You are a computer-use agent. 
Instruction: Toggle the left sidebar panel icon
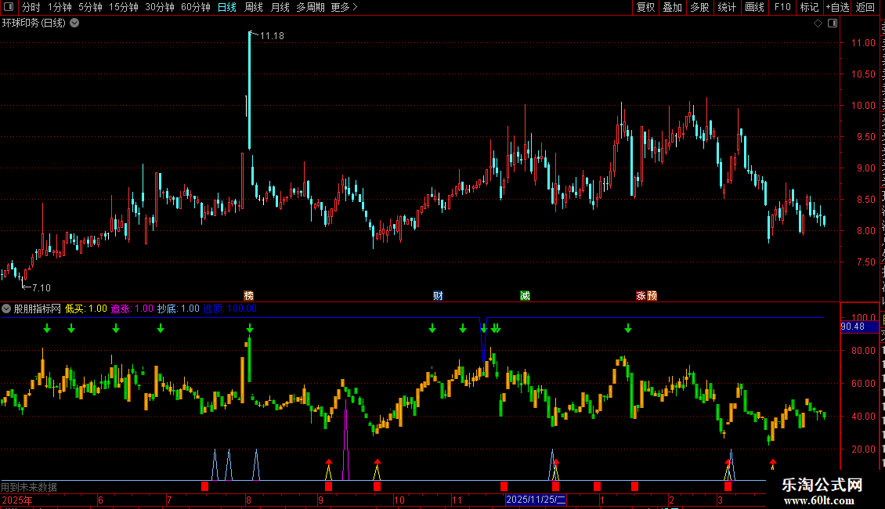(x=9, y=7)
